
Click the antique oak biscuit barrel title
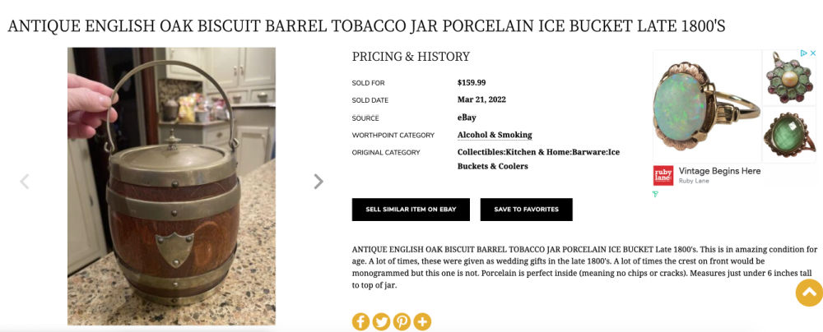(366, 25)
